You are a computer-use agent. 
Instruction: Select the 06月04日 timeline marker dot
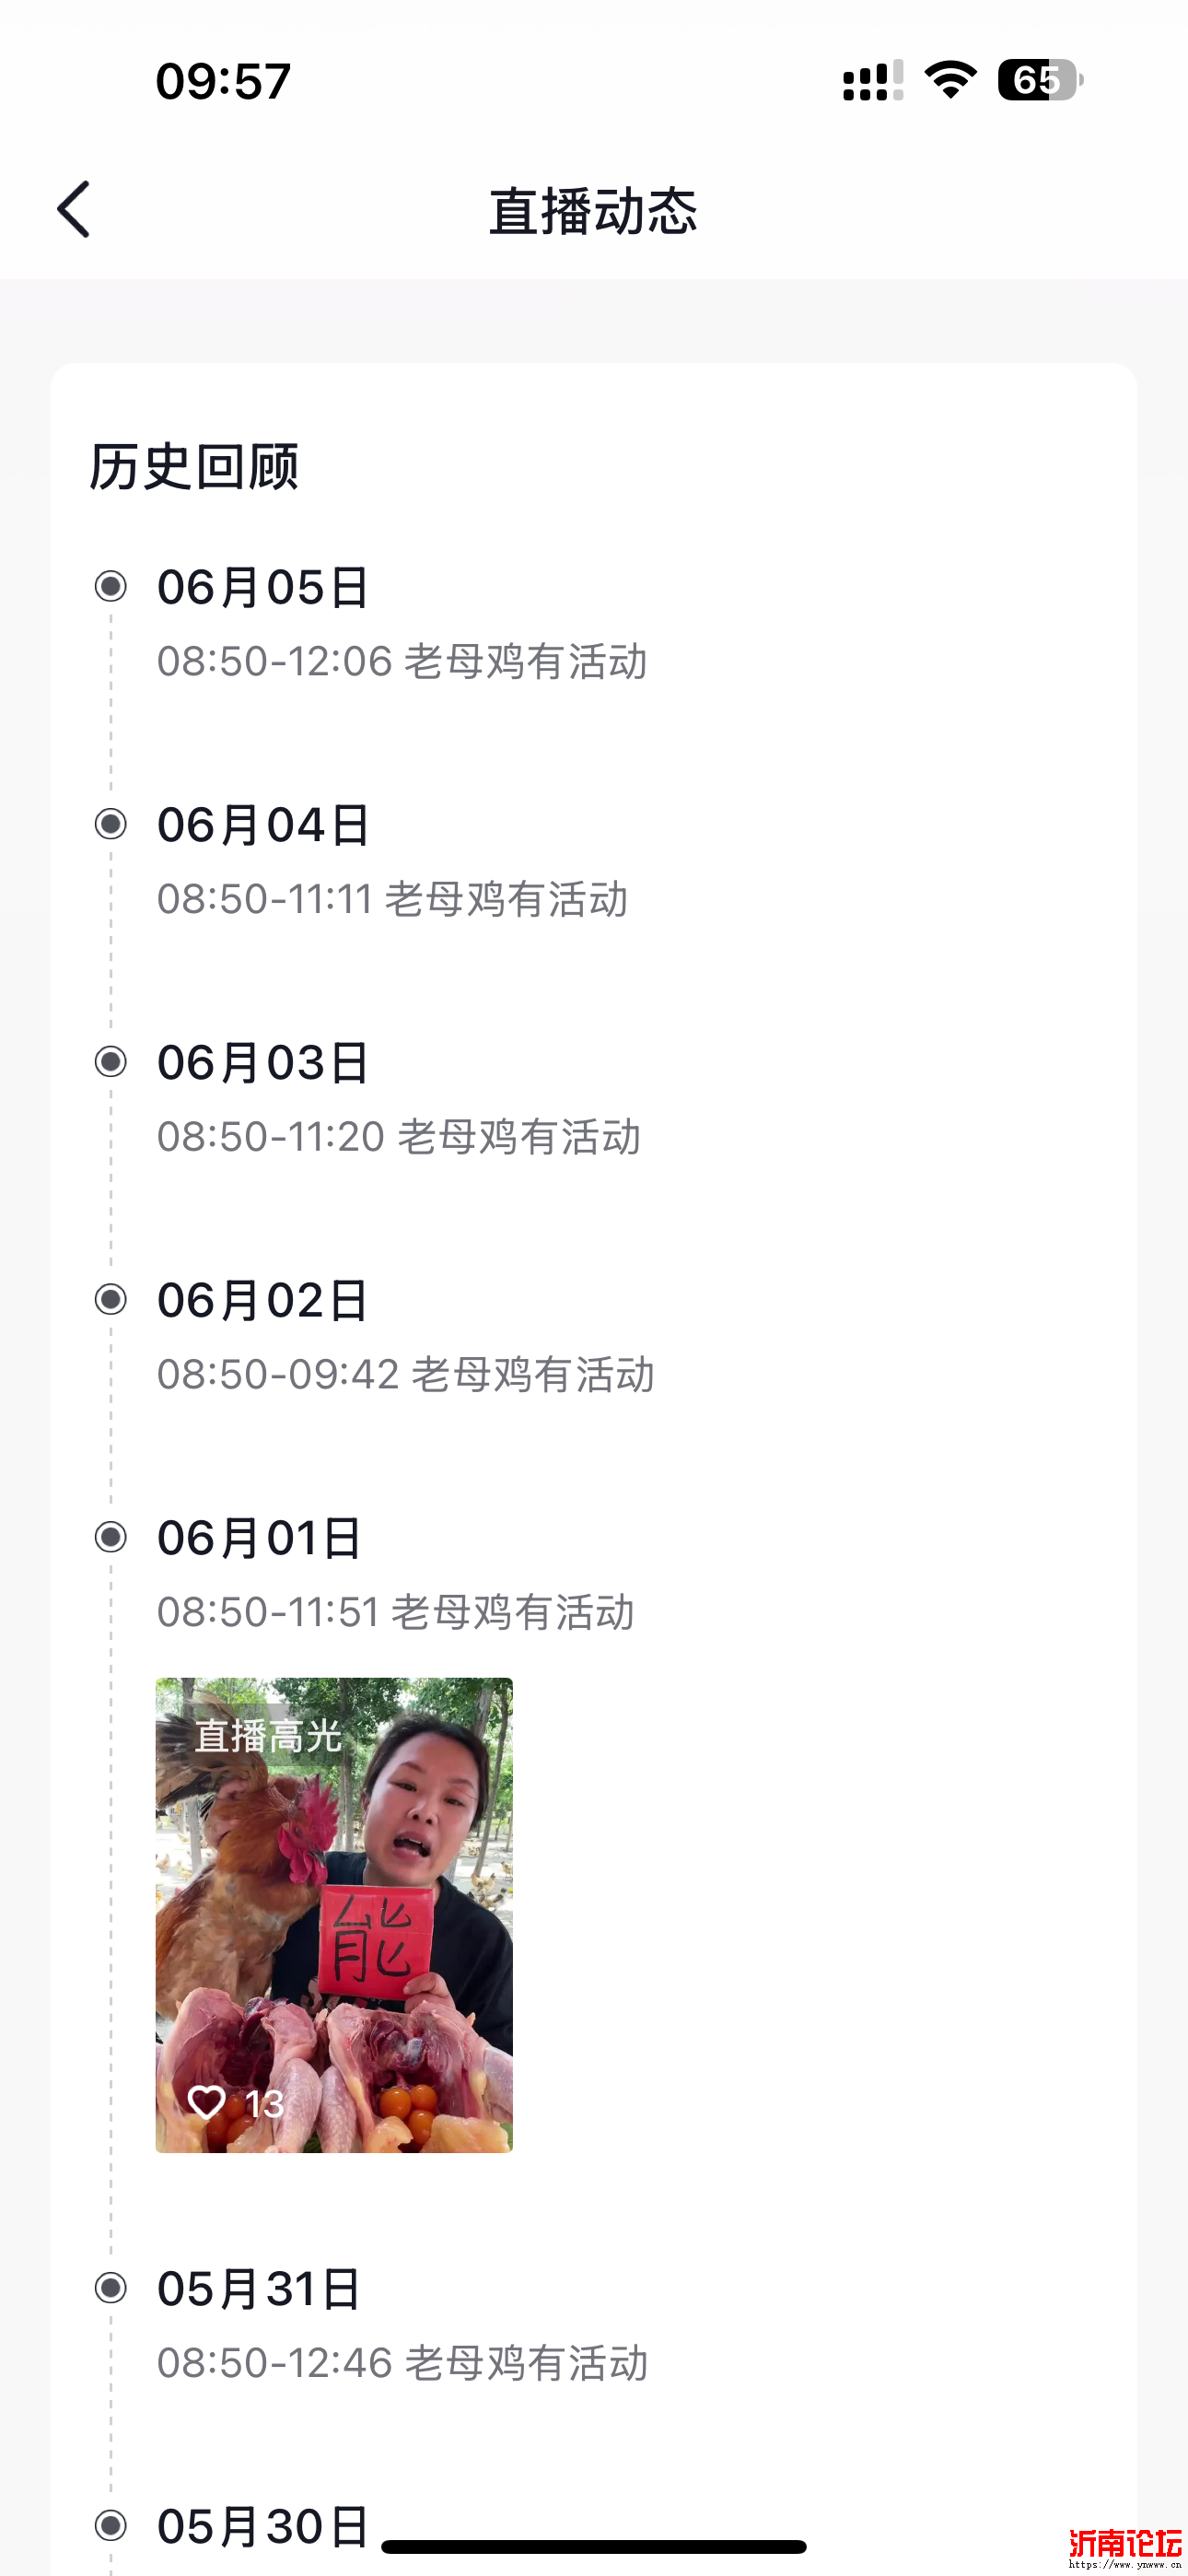pyautogui.click(x=111, y=824)
